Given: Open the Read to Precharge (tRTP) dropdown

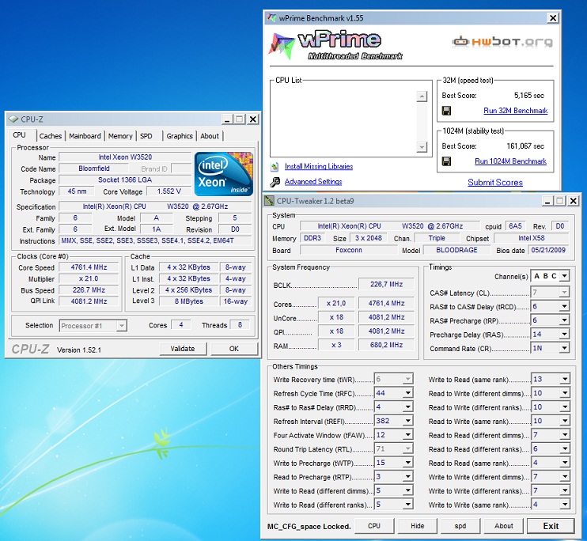Looking at the screenshot, I should coord(407,477).
